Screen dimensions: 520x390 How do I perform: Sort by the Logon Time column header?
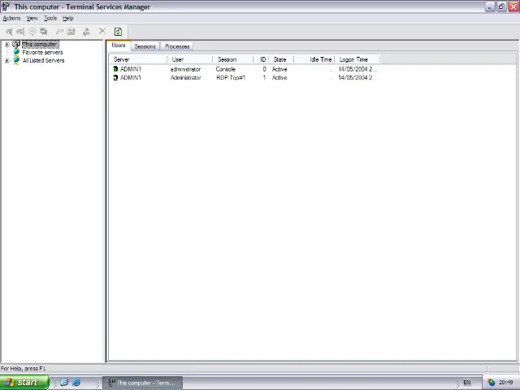coord(357,59)
